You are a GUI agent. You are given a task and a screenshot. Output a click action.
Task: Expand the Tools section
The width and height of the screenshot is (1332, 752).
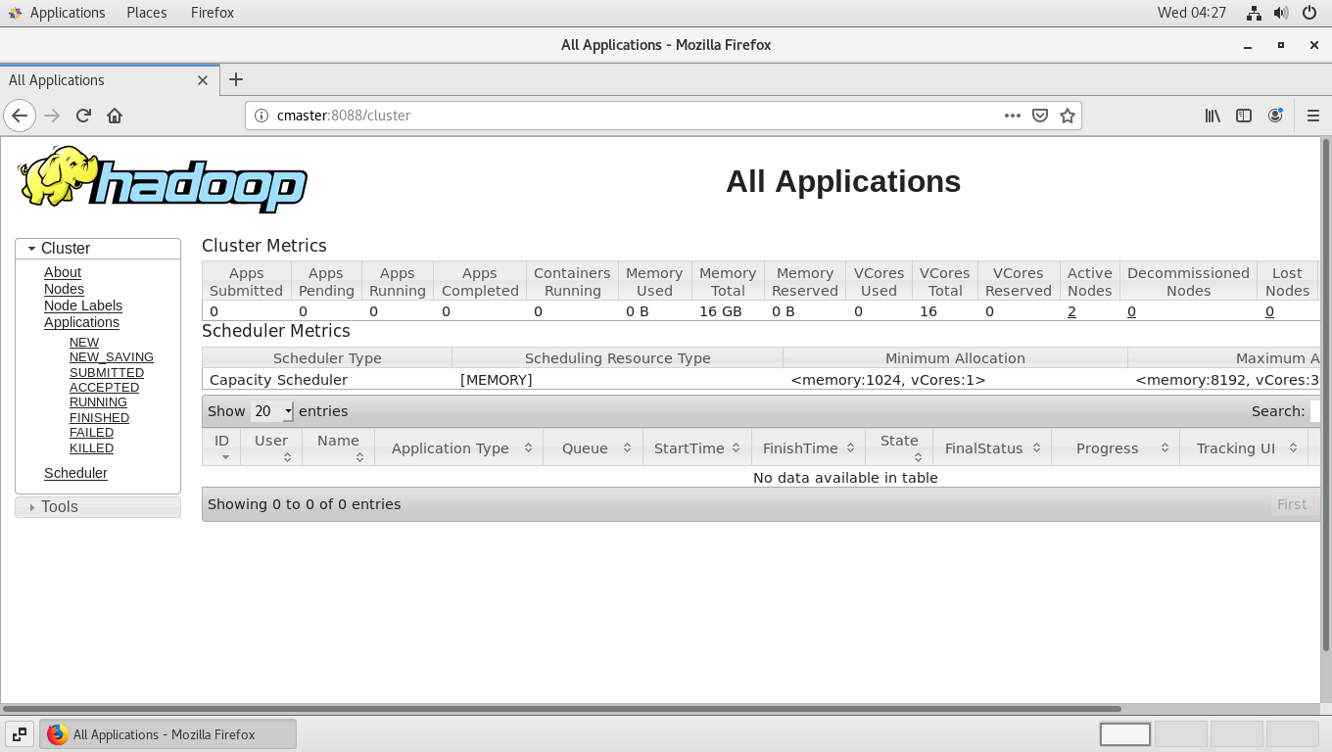(x=59, y=507)
